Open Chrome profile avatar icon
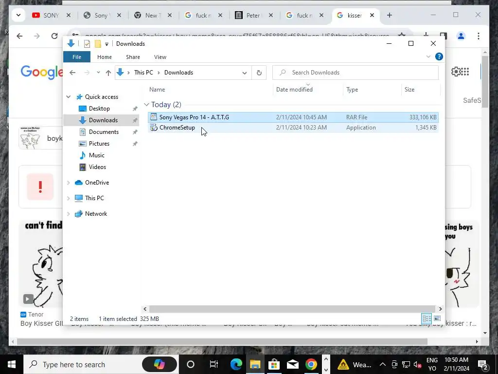This screenshot has height=374, width=498. click(461, 36)
